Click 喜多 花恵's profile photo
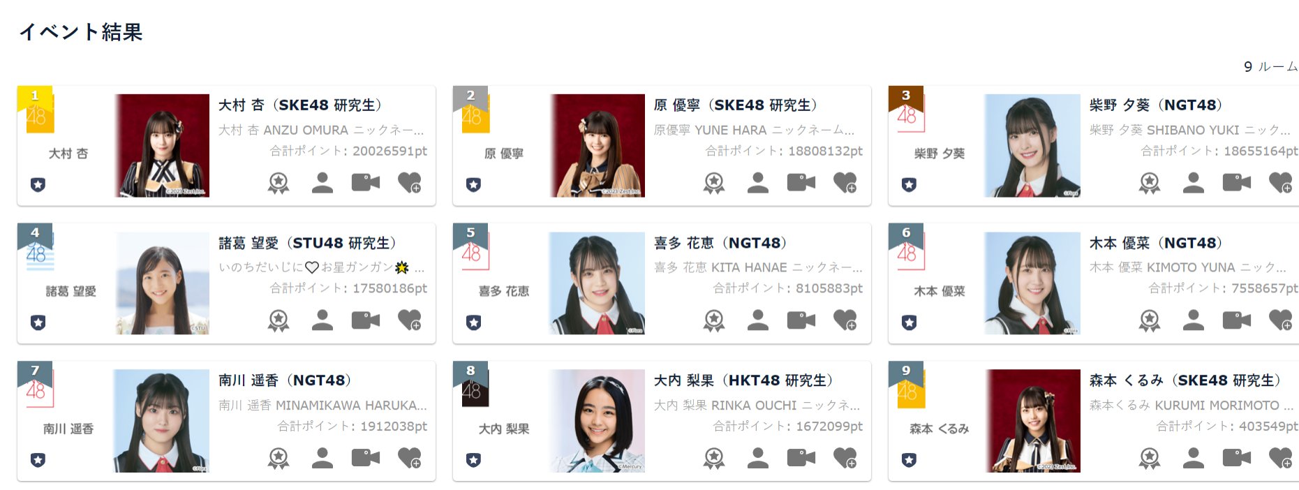1299x490 pixels. click(597, 283)
